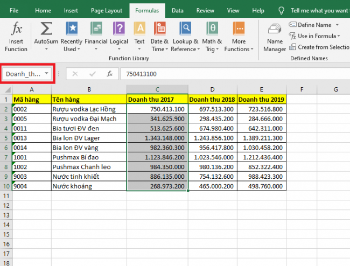350x266 pixels.
Task: Switch to the Data ribbon tab
Action: pyautogui.click(x=177, y=10)
